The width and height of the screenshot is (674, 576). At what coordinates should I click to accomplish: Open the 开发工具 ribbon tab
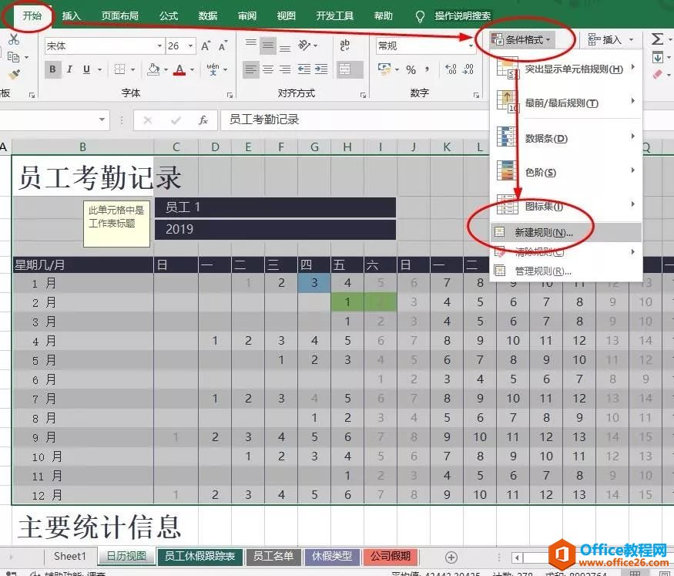point(334,16)
